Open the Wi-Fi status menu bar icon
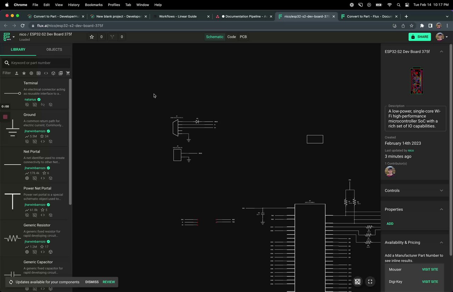The image size is (453, 292). click(390, 5)
